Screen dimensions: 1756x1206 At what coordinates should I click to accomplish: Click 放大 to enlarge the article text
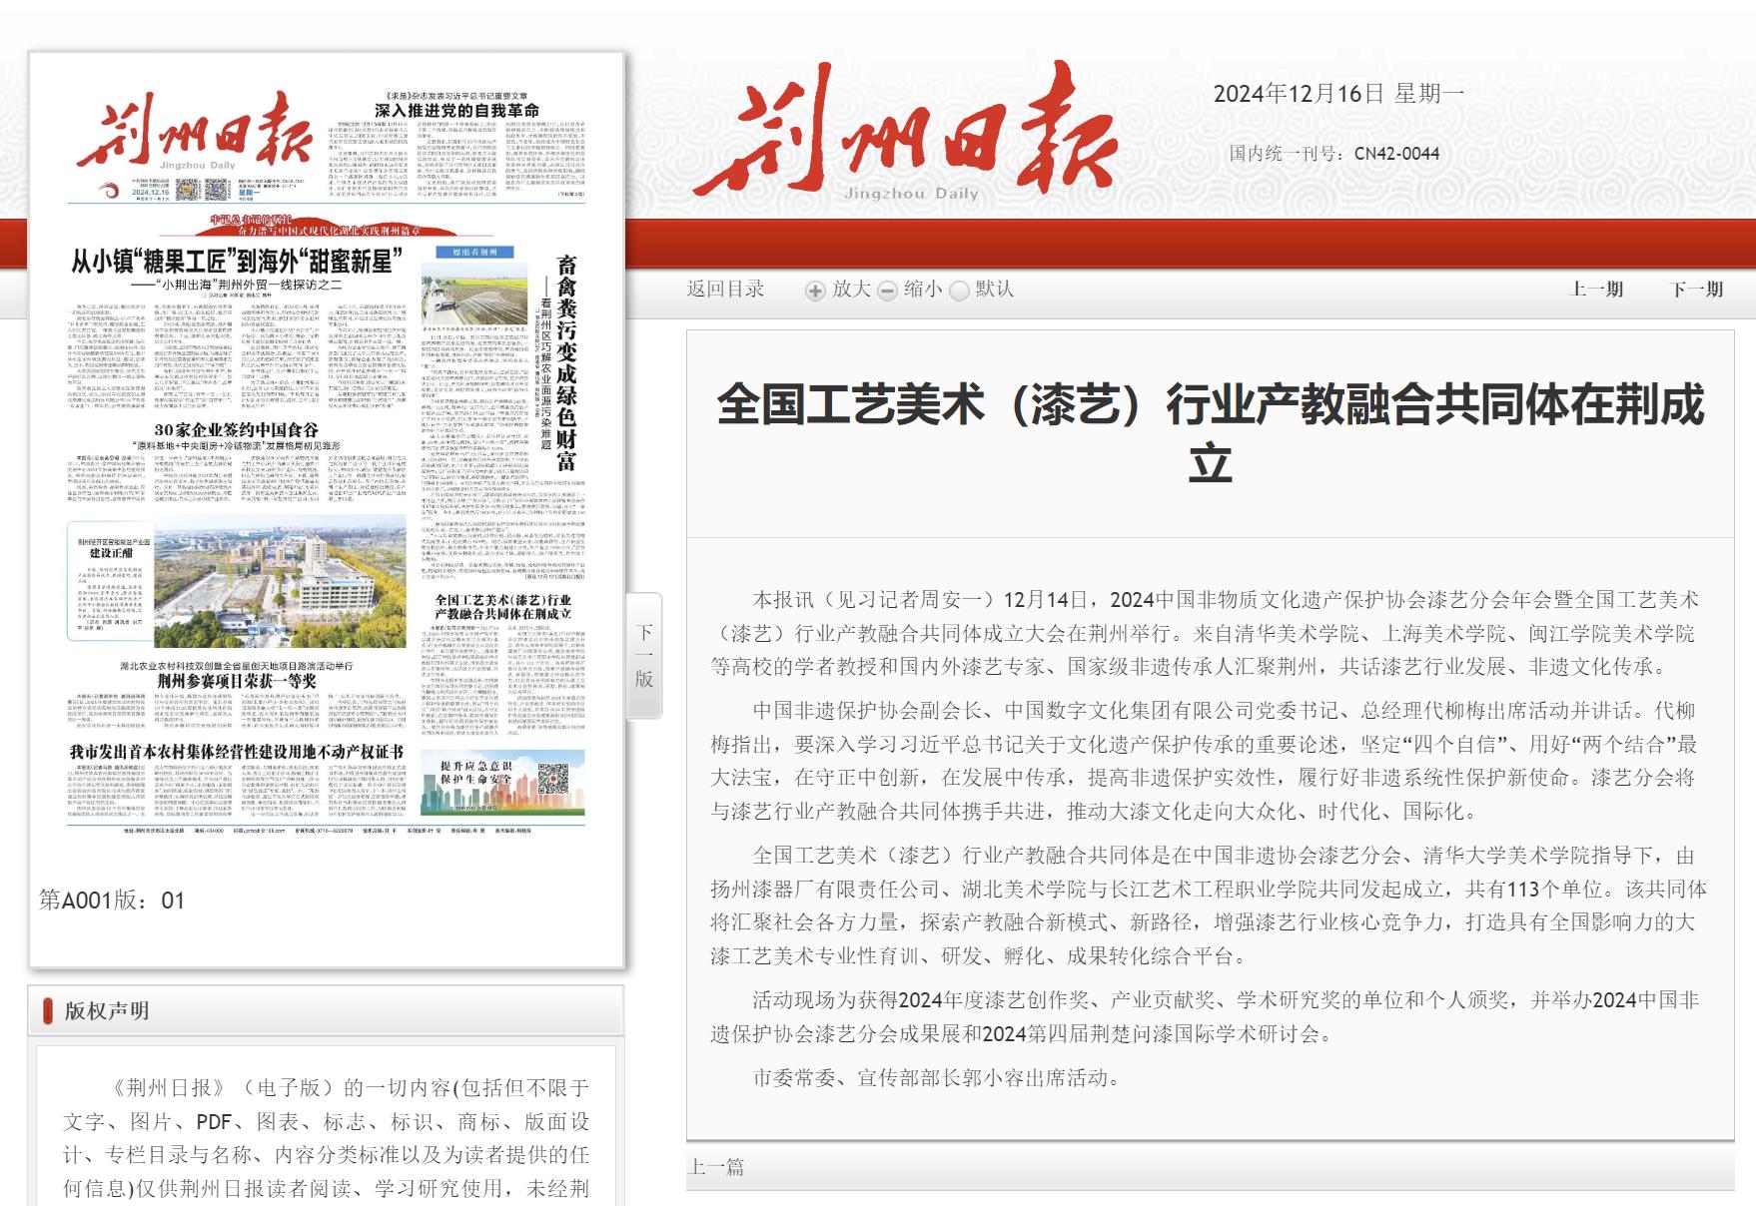click(x=852, y=290)
